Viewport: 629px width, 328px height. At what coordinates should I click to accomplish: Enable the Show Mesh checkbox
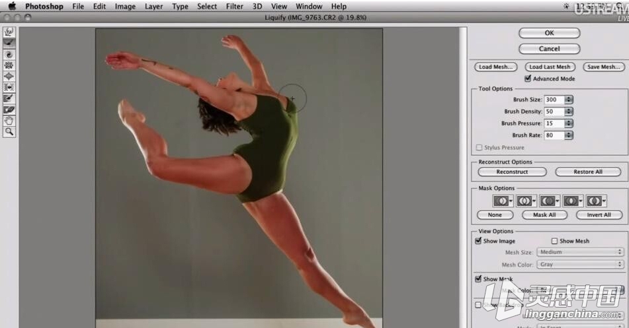pyautogui.click(x=554, y=241)
